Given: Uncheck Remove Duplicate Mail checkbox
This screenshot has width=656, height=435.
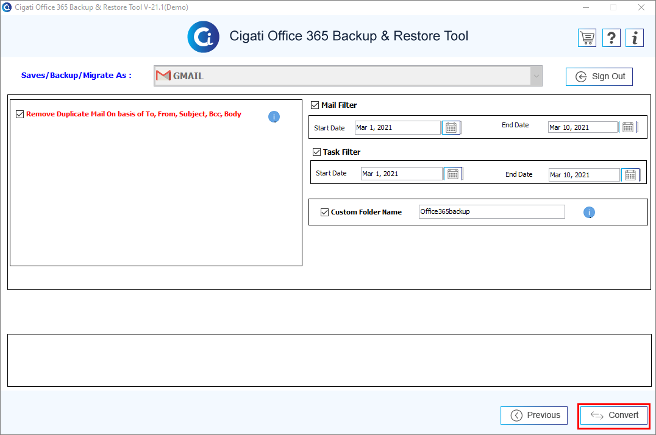Looking at the screenshot, I should [20, 114].
